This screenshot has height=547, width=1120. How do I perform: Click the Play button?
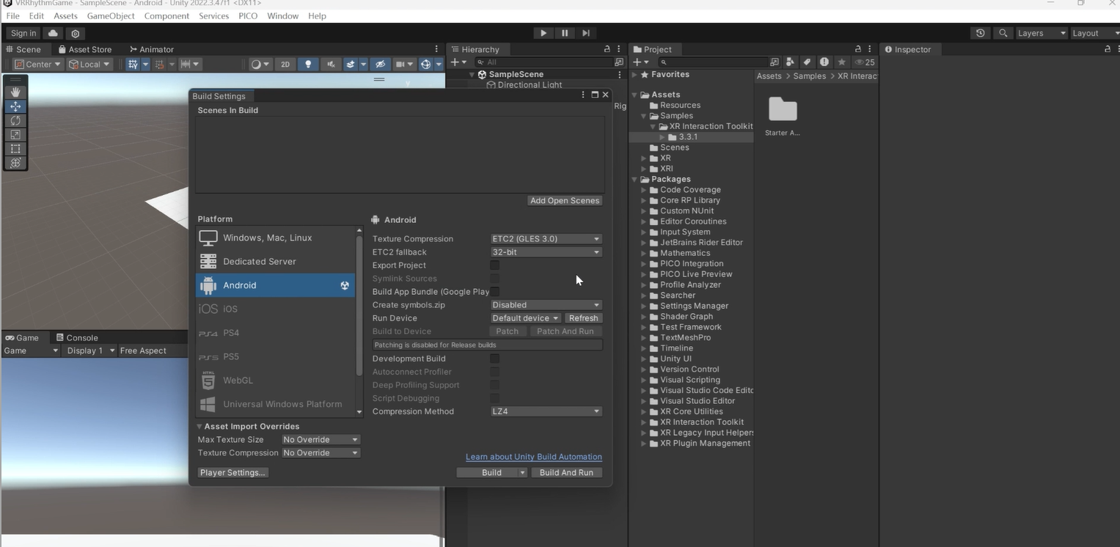coord(543,33)
